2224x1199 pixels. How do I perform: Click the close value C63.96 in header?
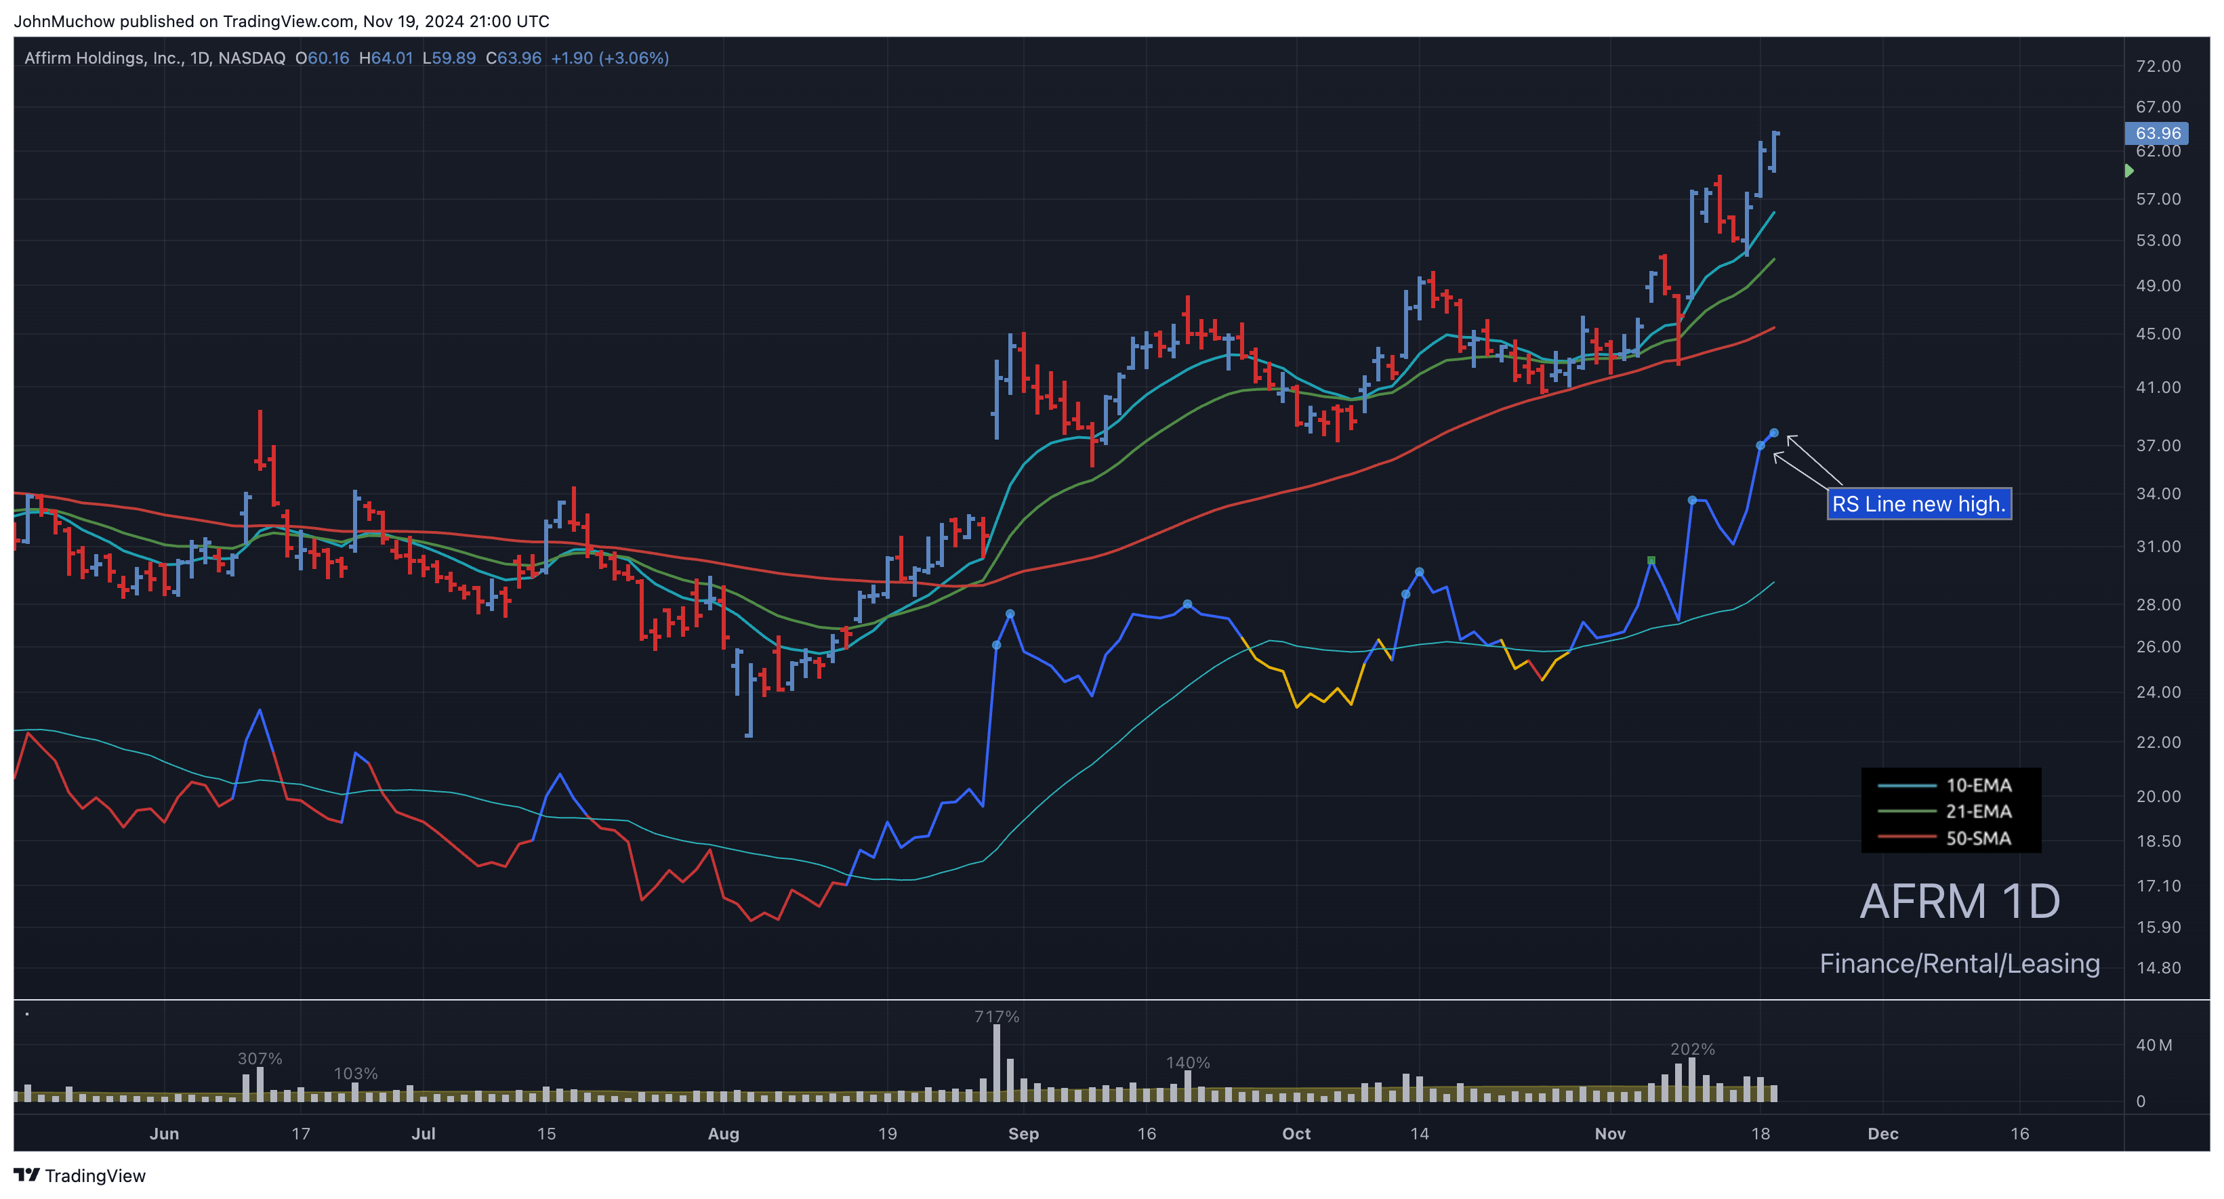click(514, 58)
